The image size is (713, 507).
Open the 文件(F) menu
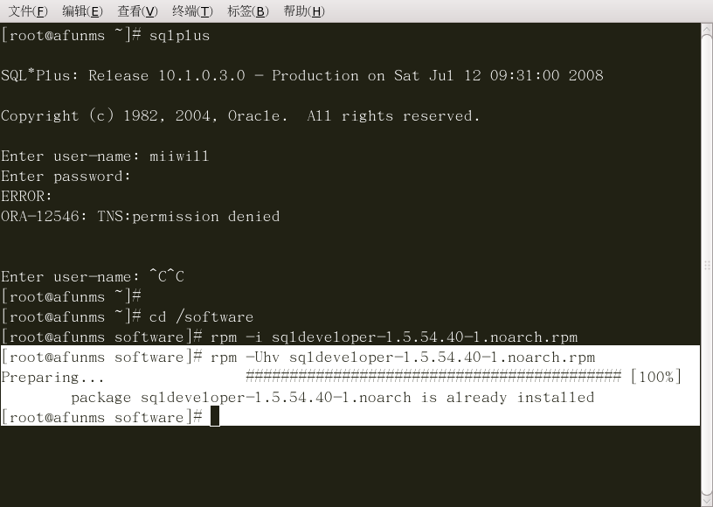point(28,10)
